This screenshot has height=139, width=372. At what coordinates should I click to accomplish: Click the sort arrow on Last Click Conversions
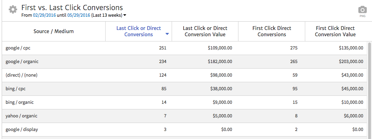coord(167,34)
